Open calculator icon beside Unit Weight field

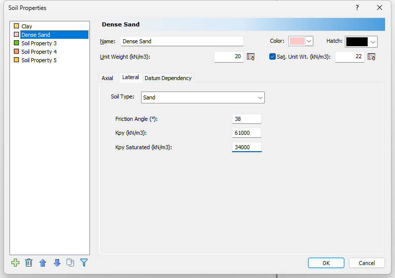(251, 57)
